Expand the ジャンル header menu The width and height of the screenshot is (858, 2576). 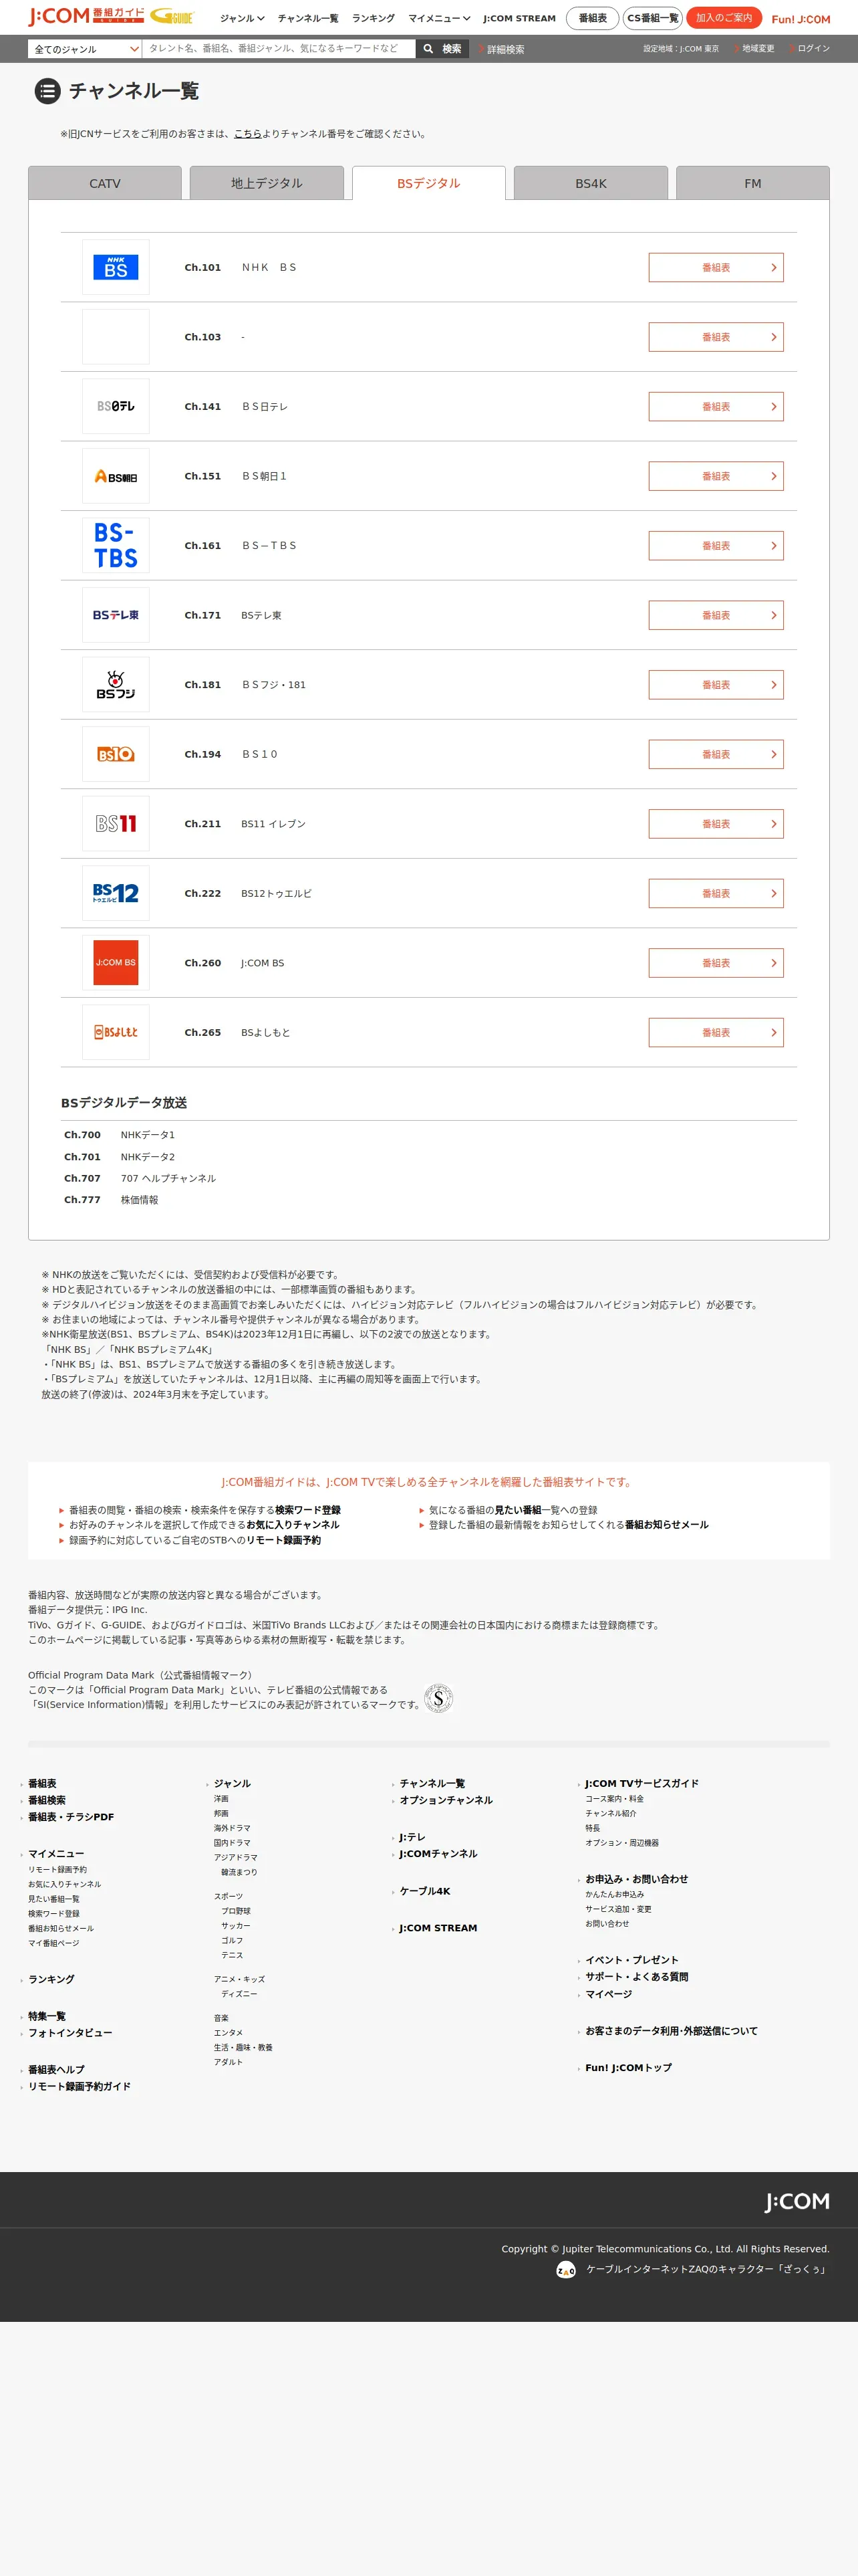[x=242, y=18]
